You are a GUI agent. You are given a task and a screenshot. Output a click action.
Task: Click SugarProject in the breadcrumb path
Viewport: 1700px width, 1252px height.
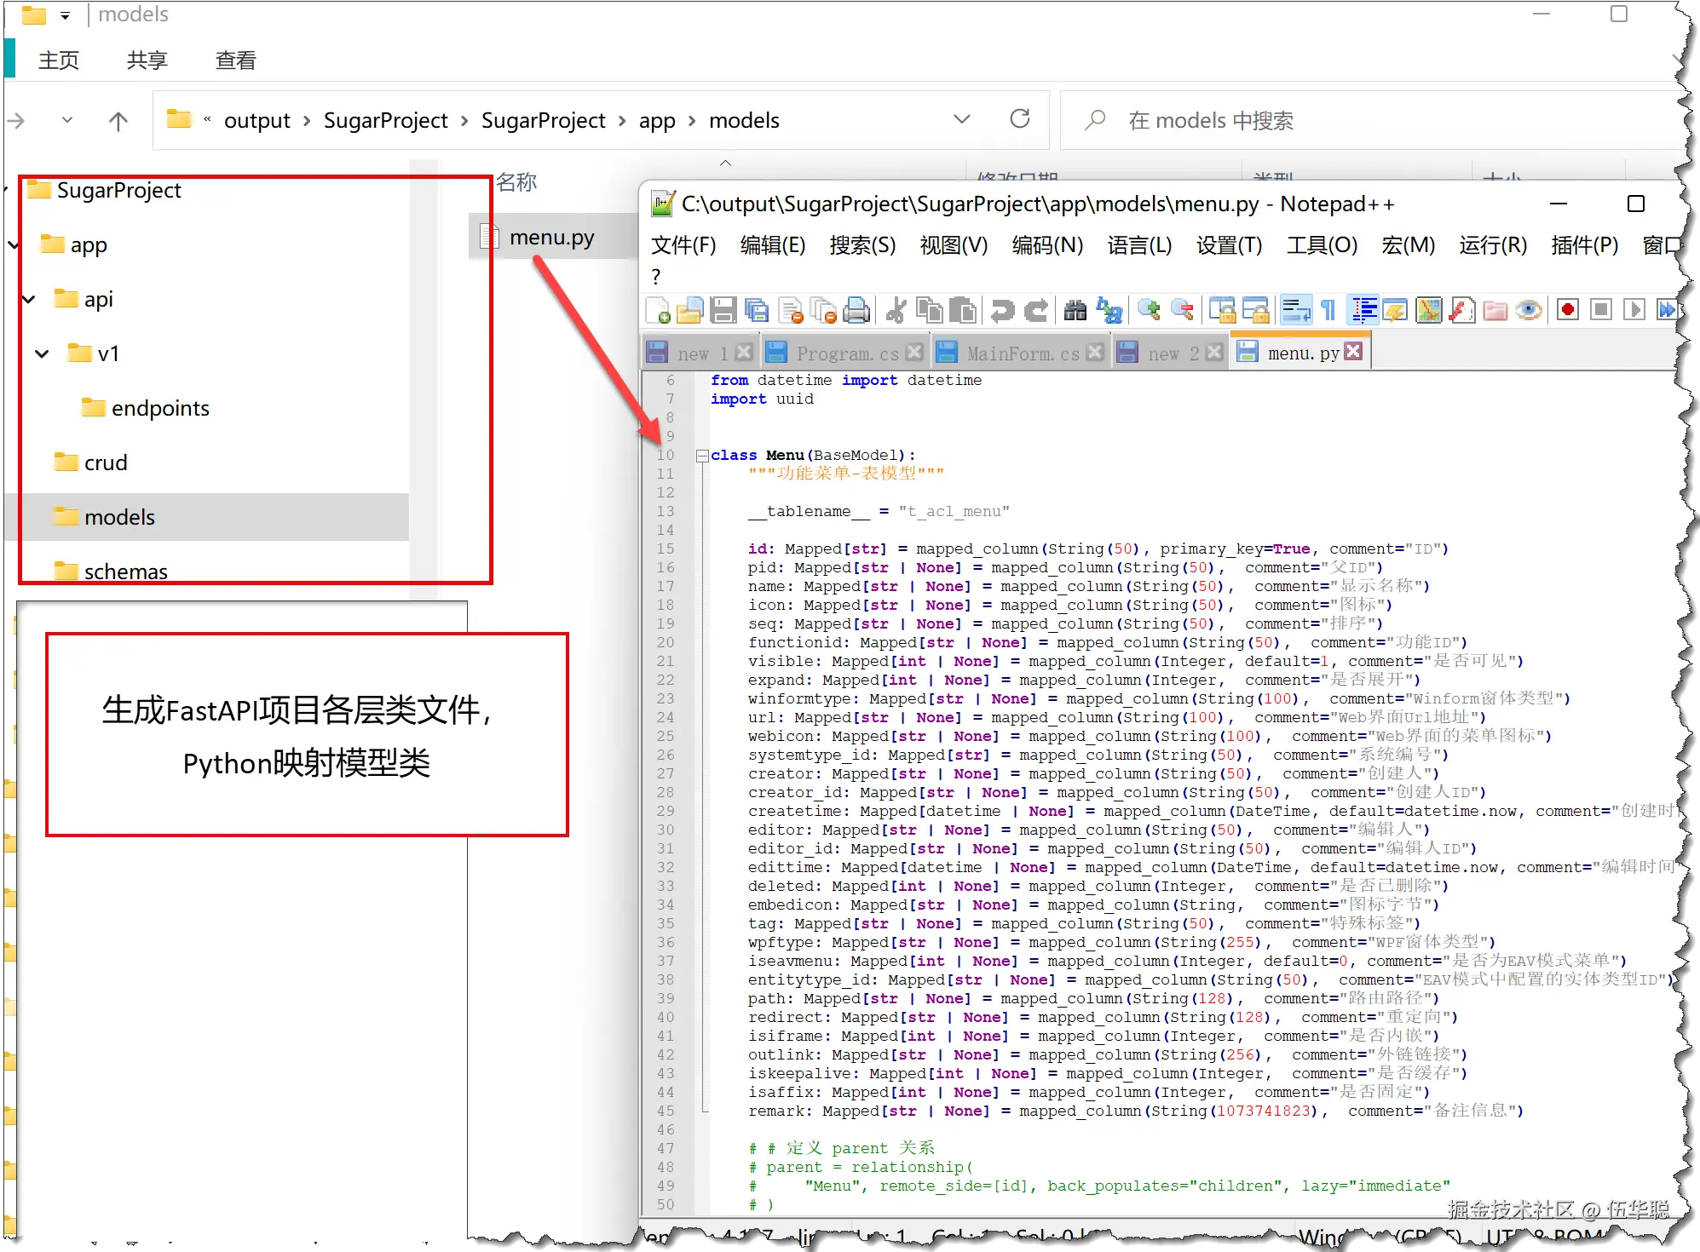click(385, 121)
